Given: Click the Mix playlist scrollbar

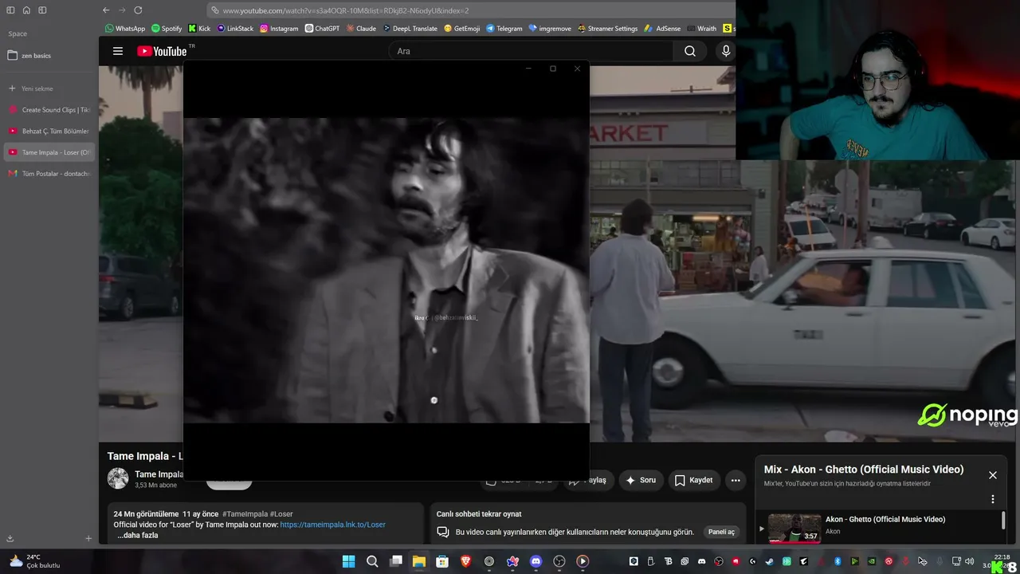Looking at the screenshot, I should pos(1003,521).
